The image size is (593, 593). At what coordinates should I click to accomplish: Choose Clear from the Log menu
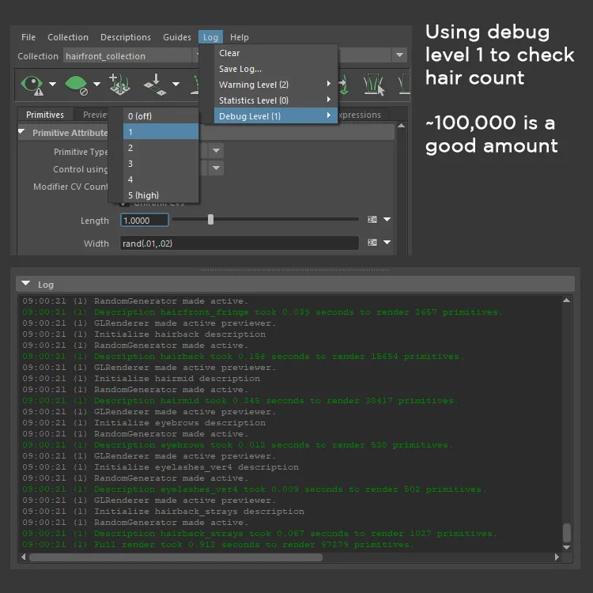pos(276,53)
